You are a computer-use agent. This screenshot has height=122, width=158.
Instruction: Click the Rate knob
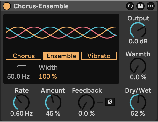21,102
